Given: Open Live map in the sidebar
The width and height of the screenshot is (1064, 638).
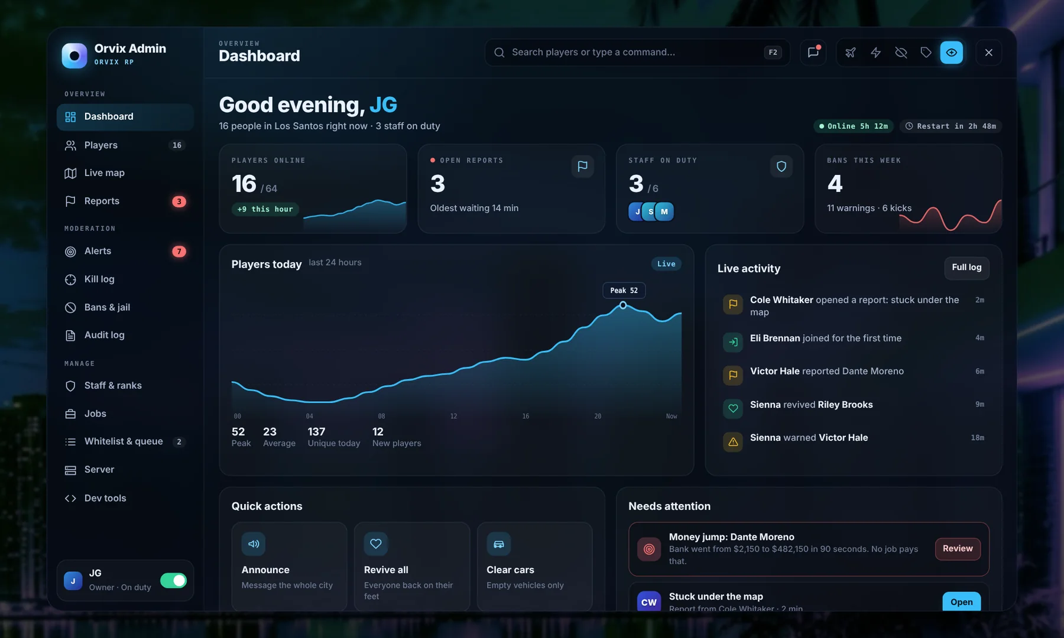Looking at the screenshot, I should coord(125,173).
